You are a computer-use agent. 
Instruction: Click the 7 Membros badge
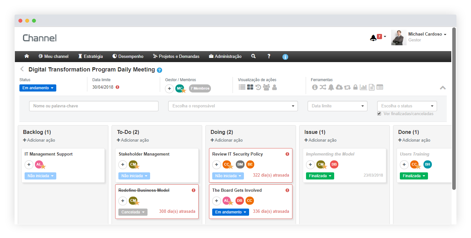tap(200, 89)
